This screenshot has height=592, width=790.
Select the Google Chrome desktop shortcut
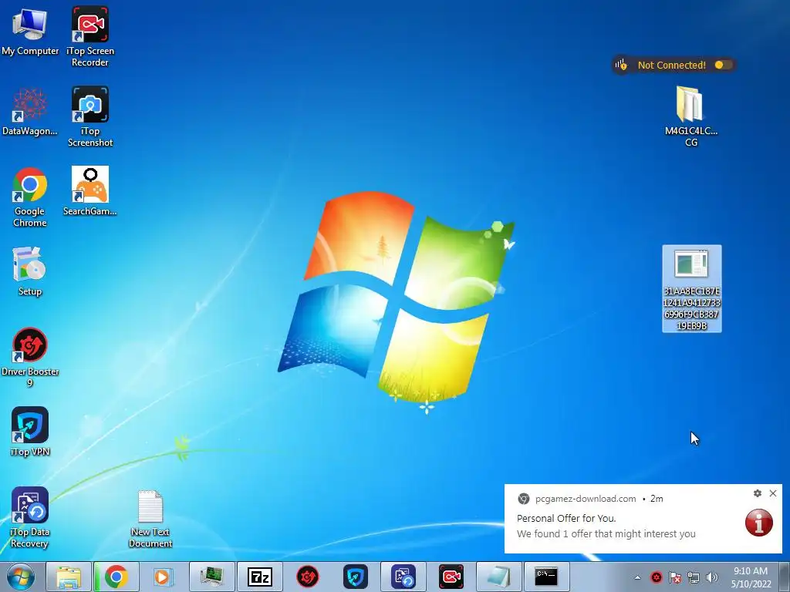30,197
